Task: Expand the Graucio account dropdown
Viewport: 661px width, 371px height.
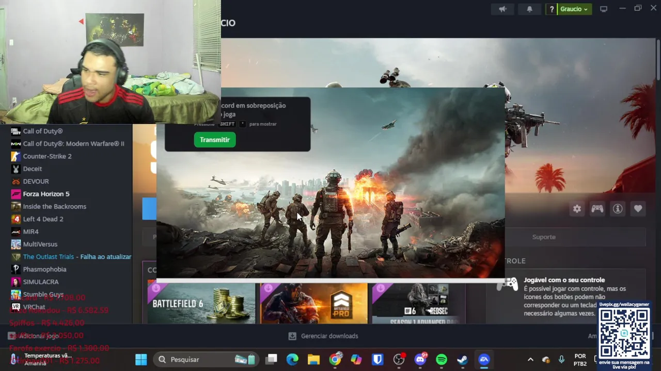Action: tap(574, 9)
